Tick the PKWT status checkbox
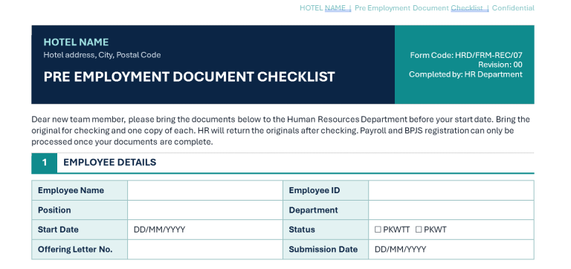 [419, 230]
